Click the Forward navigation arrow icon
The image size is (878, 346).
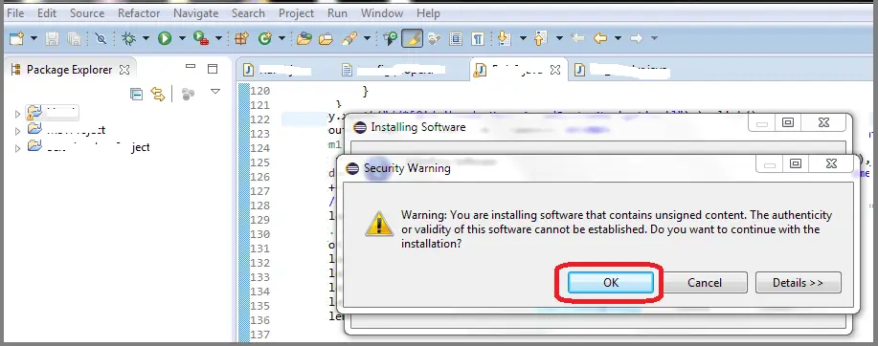[x=636, y=38]
